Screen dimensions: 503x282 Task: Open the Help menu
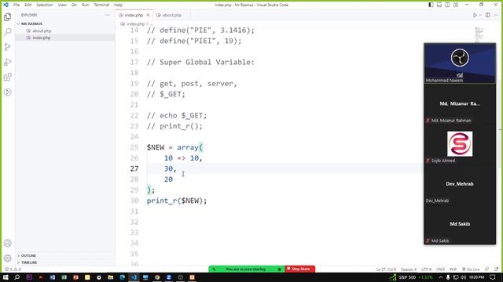tap(118, 5)
